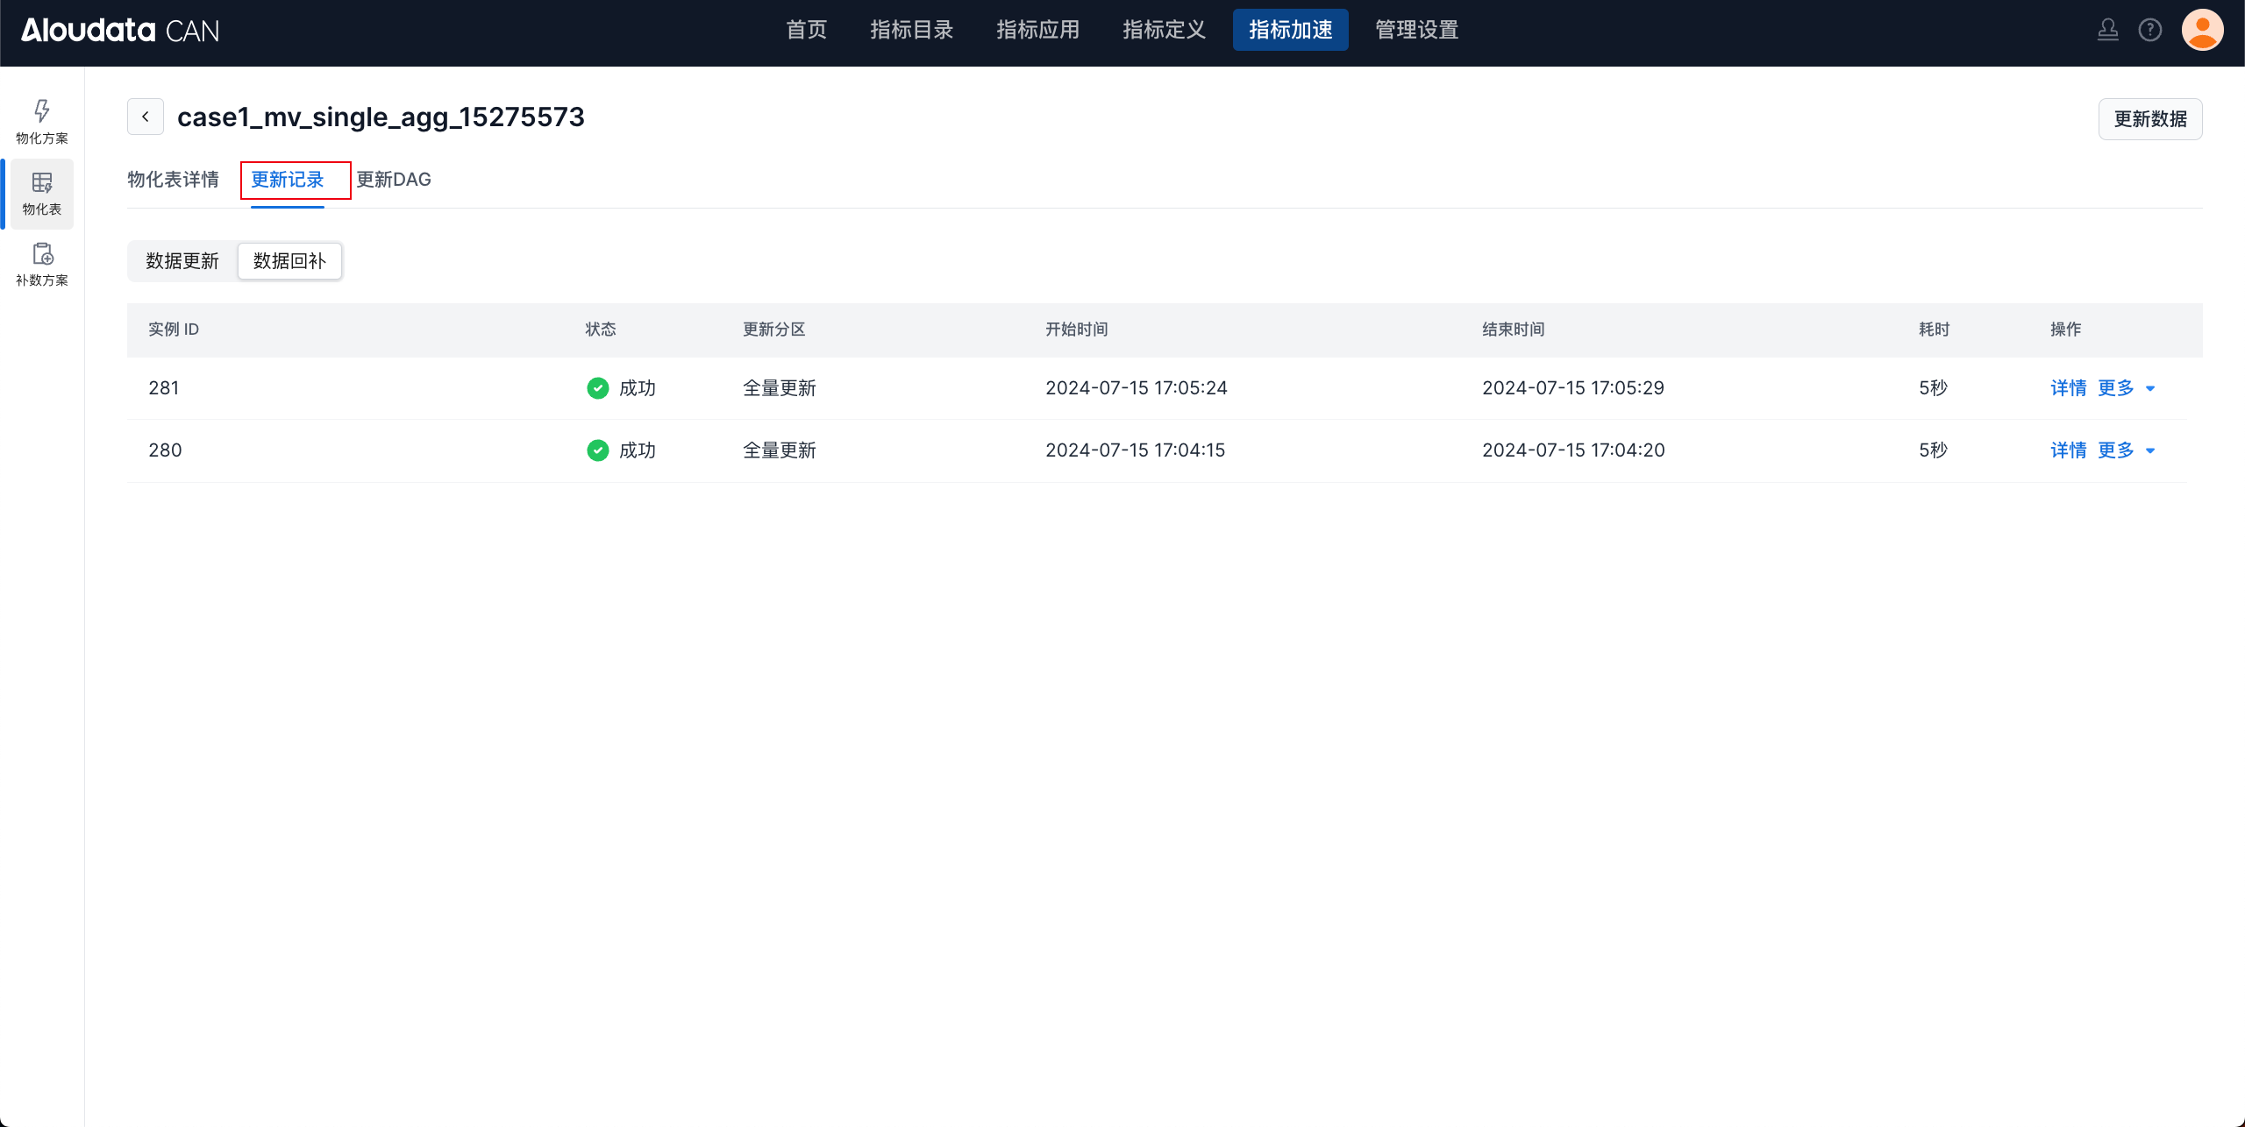Viewport: 2245px width, 1127px height.
Task: Open 详情 link for instance 280
Action: 2068,450
